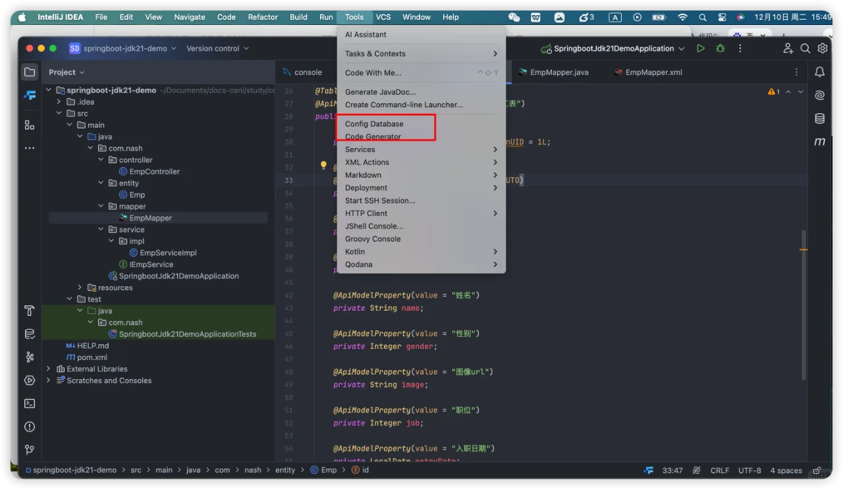Expand the resources folder
Image resolution: width=843 pixels, height=489 pixels.
tap(80, 288)
